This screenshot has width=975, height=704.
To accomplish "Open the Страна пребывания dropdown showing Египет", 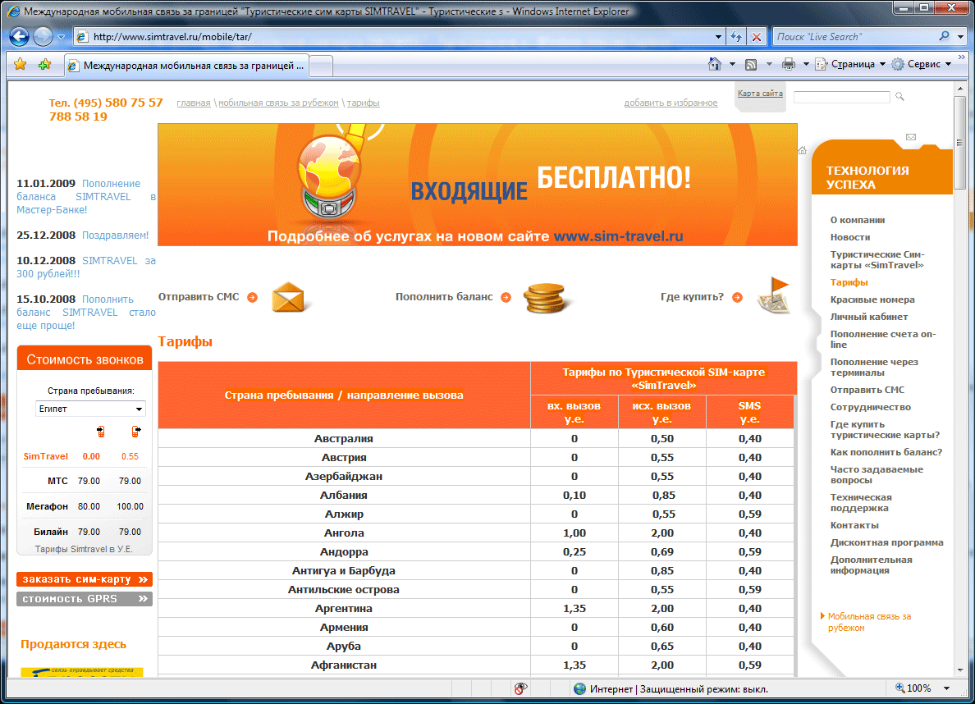I will [91, 409].
